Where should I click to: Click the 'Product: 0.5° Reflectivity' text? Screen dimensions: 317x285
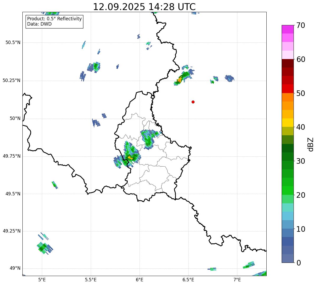[x=54, y=19]
